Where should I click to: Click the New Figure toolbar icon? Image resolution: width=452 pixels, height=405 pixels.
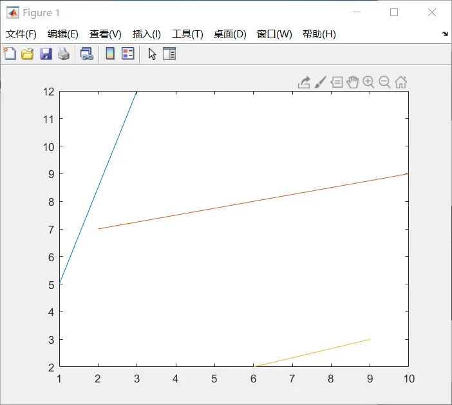click(x=10, y=54)
